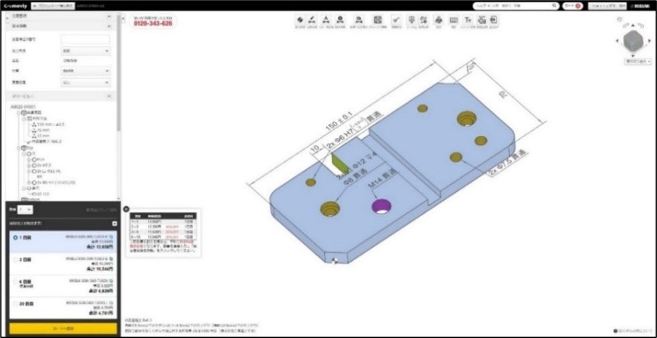Click the grid-pattern square toolbar icon
This screenshot has height=338, width=657.
pyautogui.click(x=377, y=19)
